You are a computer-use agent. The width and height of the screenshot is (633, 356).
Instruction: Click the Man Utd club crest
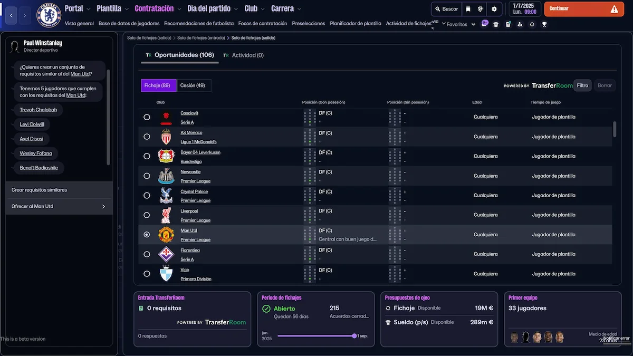(166, 235)
